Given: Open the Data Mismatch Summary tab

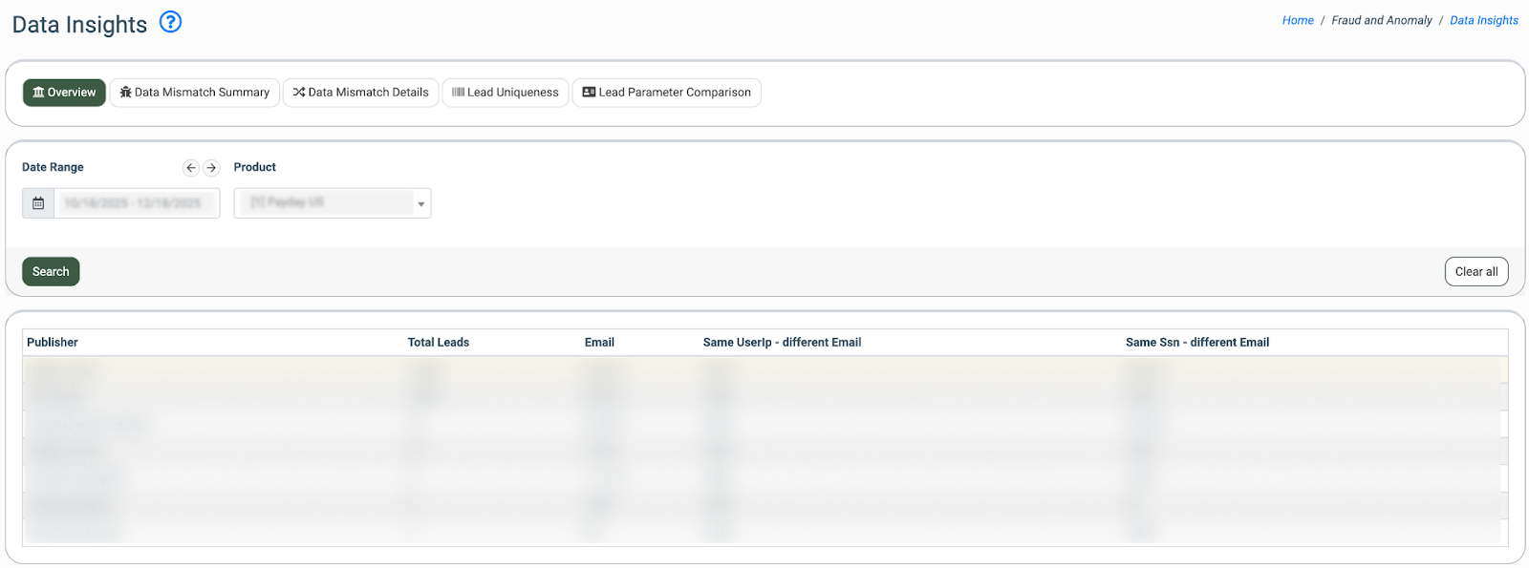Looking at the screenshot, I should point(195,93).
